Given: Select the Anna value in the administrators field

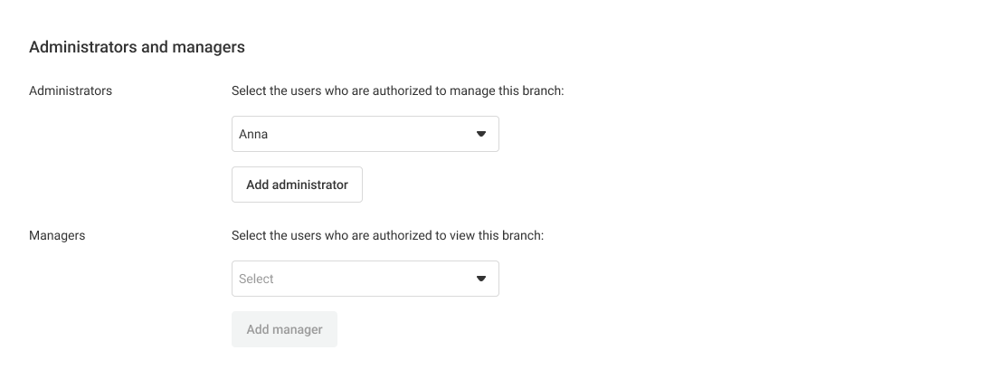Looking at the screenshot, I should click(x=253, y=134).
